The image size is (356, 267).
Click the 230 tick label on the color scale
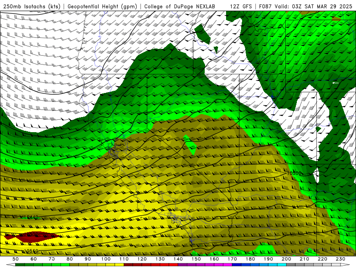click(x=340, y=259)
